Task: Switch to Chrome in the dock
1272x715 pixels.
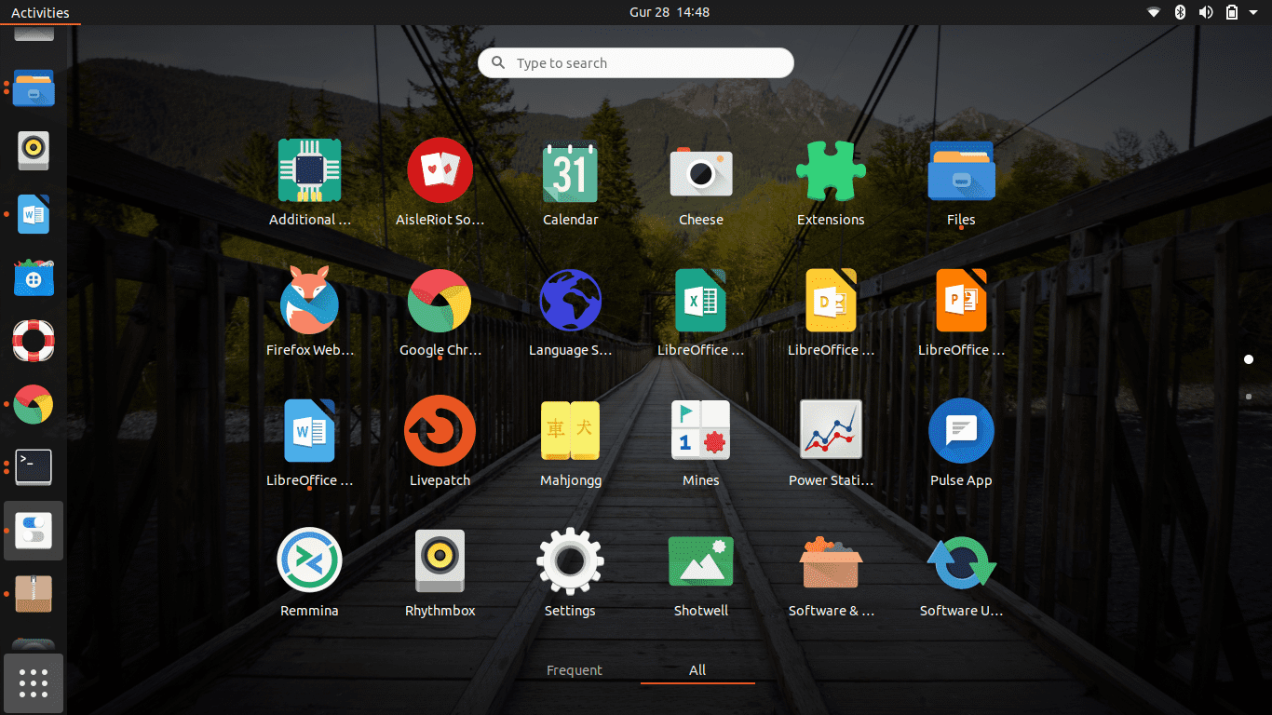Action: click(34, 404)
